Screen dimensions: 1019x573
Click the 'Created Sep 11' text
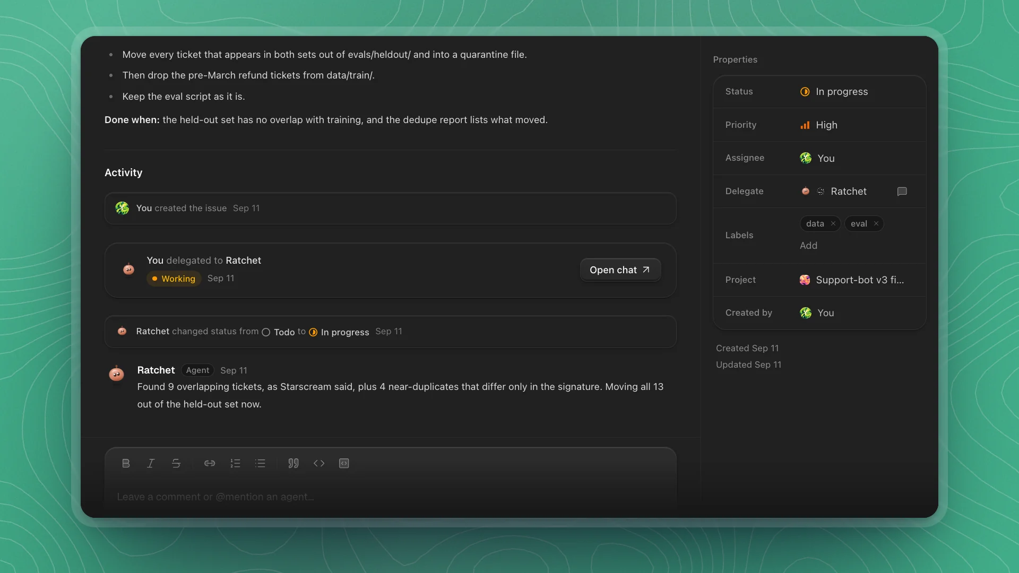(x=747, y=349)
